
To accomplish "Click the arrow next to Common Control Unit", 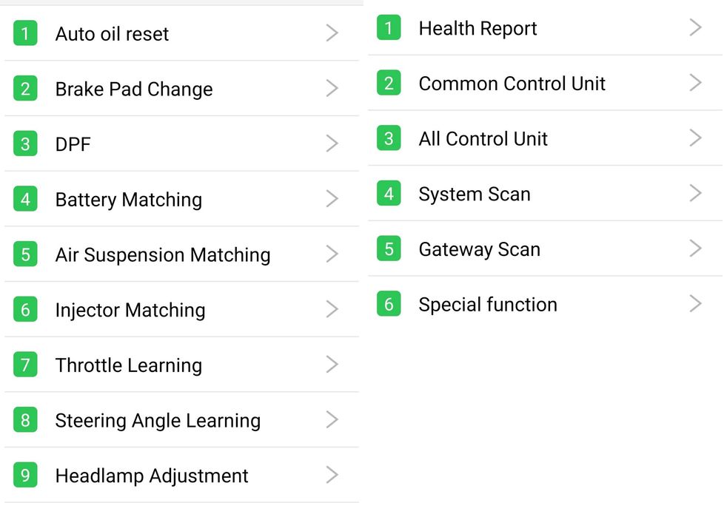I will point(695,83).
